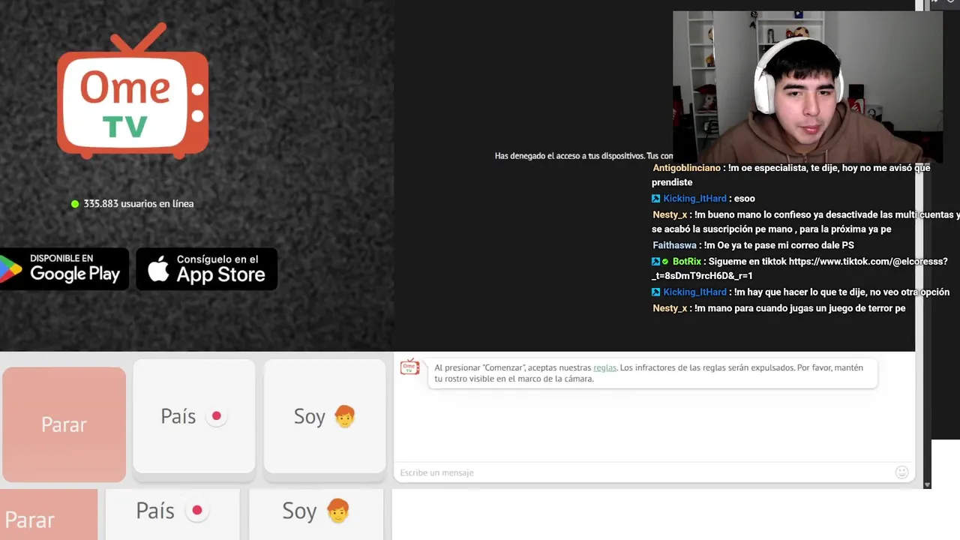Click the streamer webcam overlay

pos(808,86)
